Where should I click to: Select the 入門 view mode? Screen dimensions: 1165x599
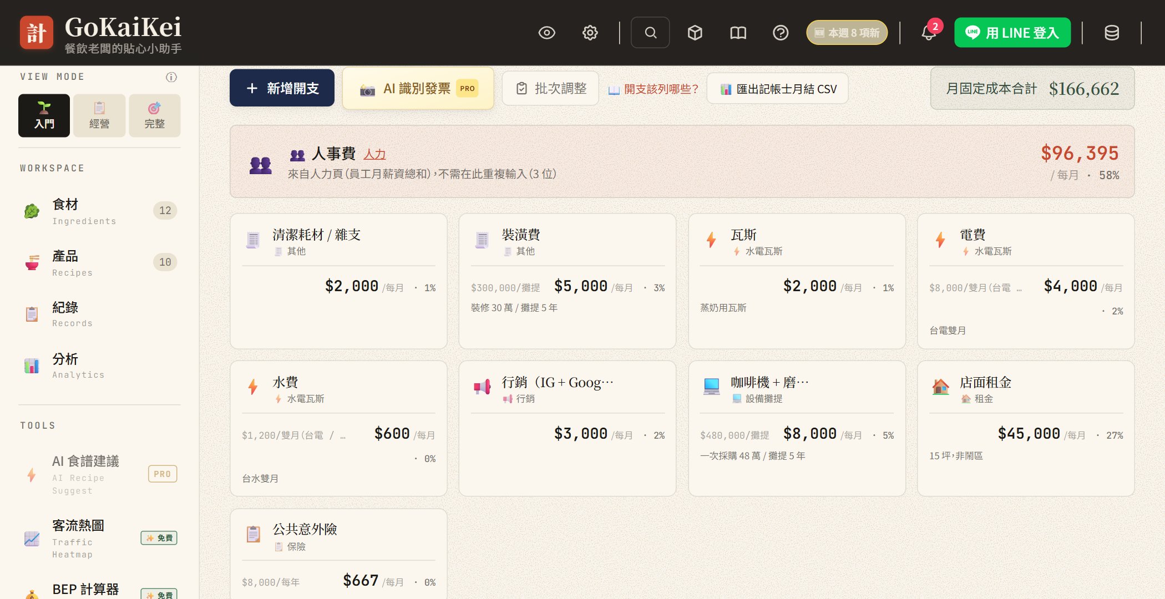tap(44, 115)
